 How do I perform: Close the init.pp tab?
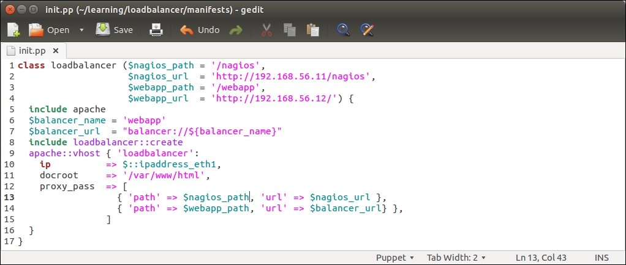[x=55, y=51]
